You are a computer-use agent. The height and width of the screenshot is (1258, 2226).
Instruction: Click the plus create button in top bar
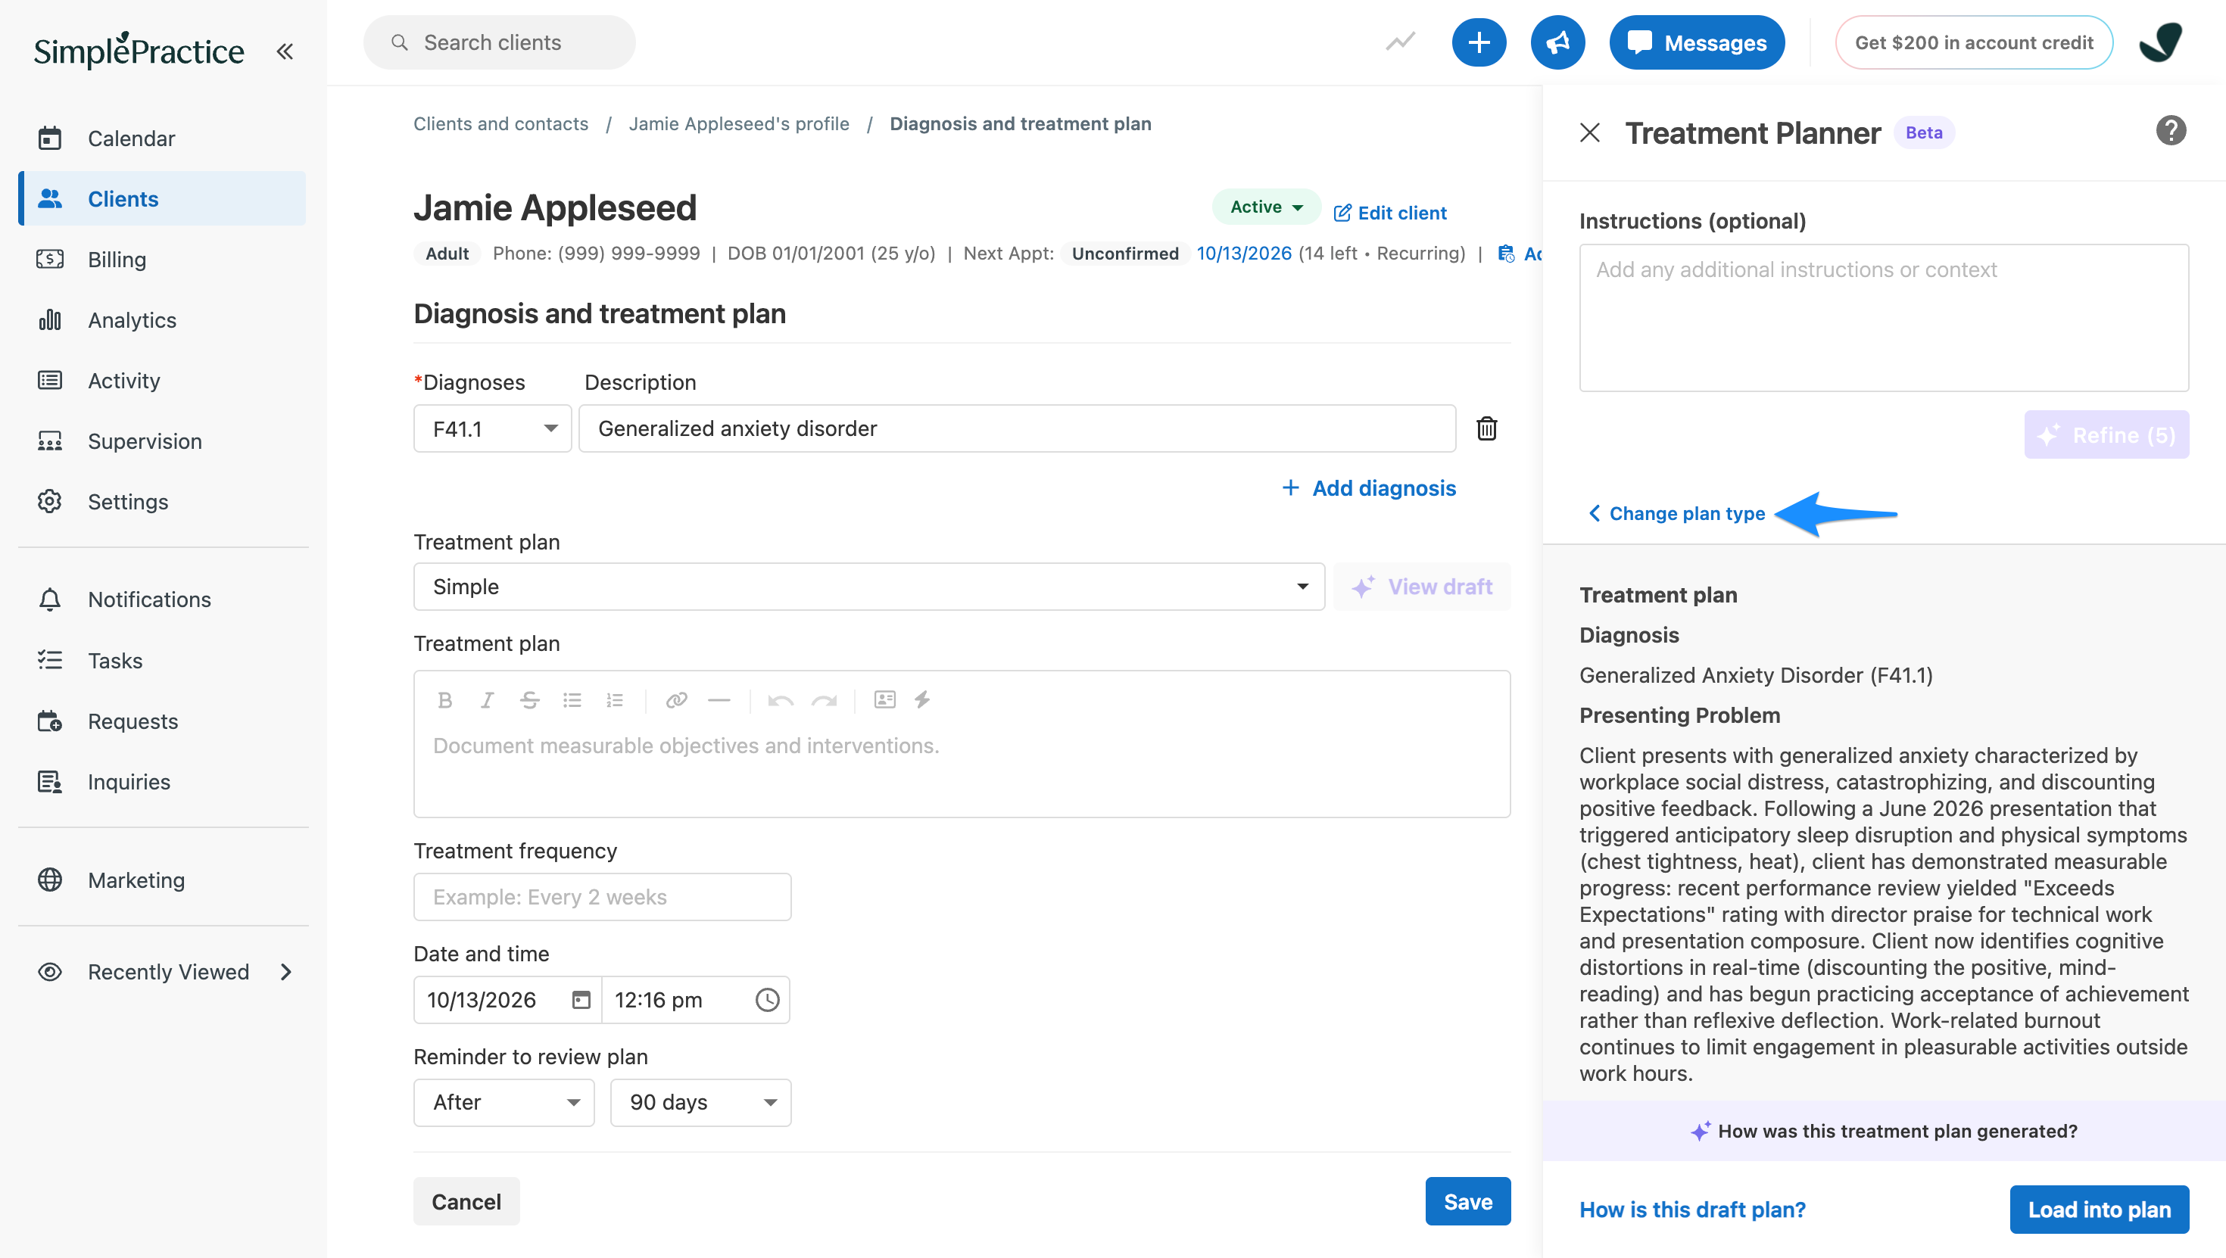pyautogui.click(x=1479, y=42)
